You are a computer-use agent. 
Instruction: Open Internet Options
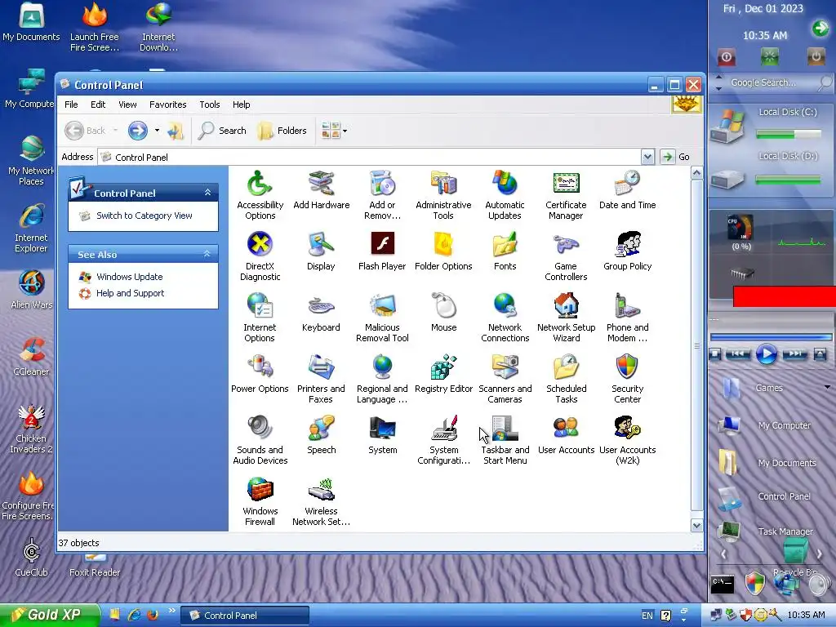pos(260,318)
